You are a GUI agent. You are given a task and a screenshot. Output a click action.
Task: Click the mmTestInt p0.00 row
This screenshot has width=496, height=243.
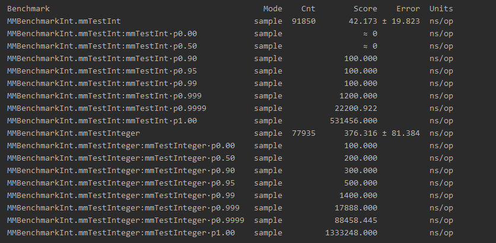point(230,34)
